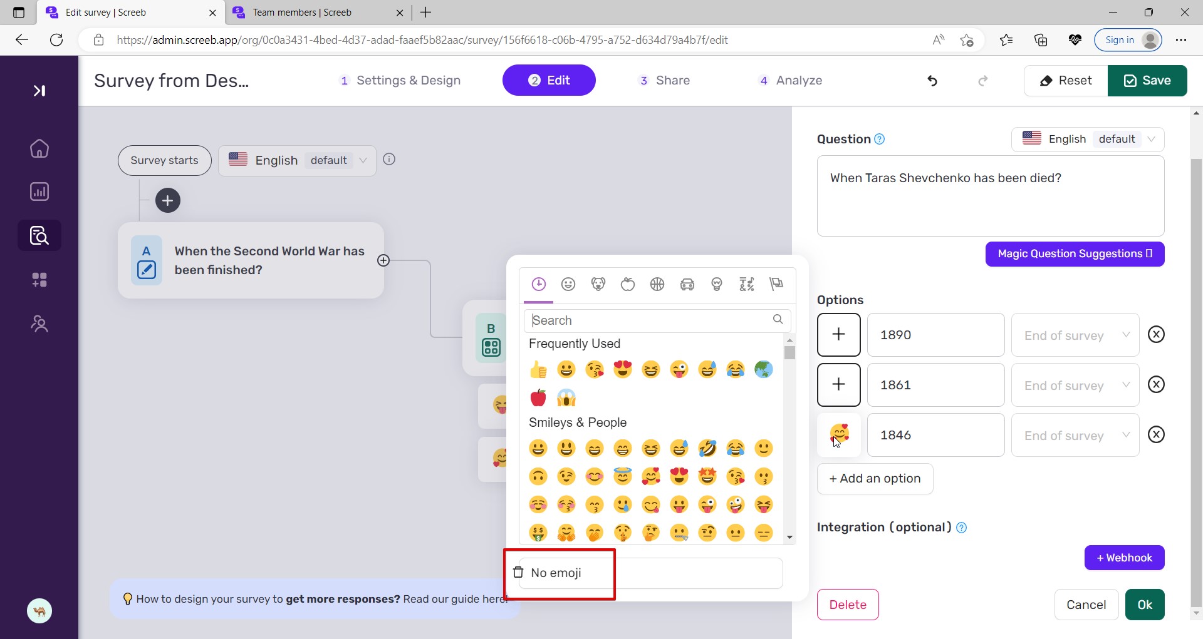The height and width of the screenshot is (639, 1203).
Task: Select the Frequently Used emoji tab
Action: (x=539, y=285)
